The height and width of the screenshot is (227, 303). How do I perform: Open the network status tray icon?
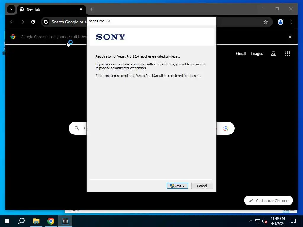258,221
